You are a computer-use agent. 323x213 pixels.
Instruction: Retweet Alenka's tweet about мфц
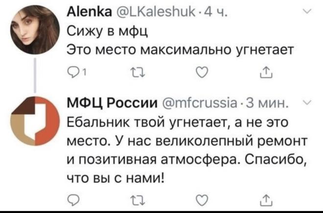pyautogui.click(x=138, y=73)
